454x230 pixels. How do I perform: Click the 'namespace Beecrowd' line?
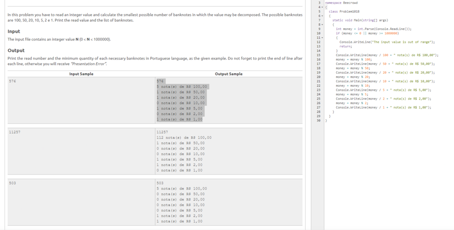pyautogui.click(x=340, y=3)
